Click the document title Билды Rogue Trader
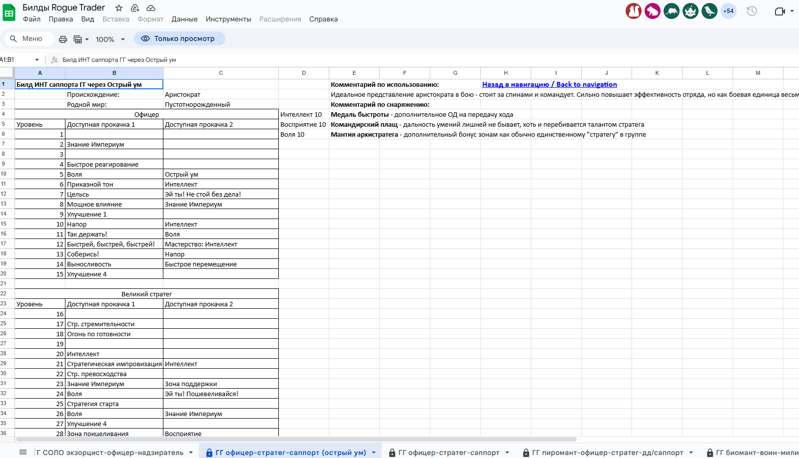Viewport: 799px width, 458px height. pos(64,7)
